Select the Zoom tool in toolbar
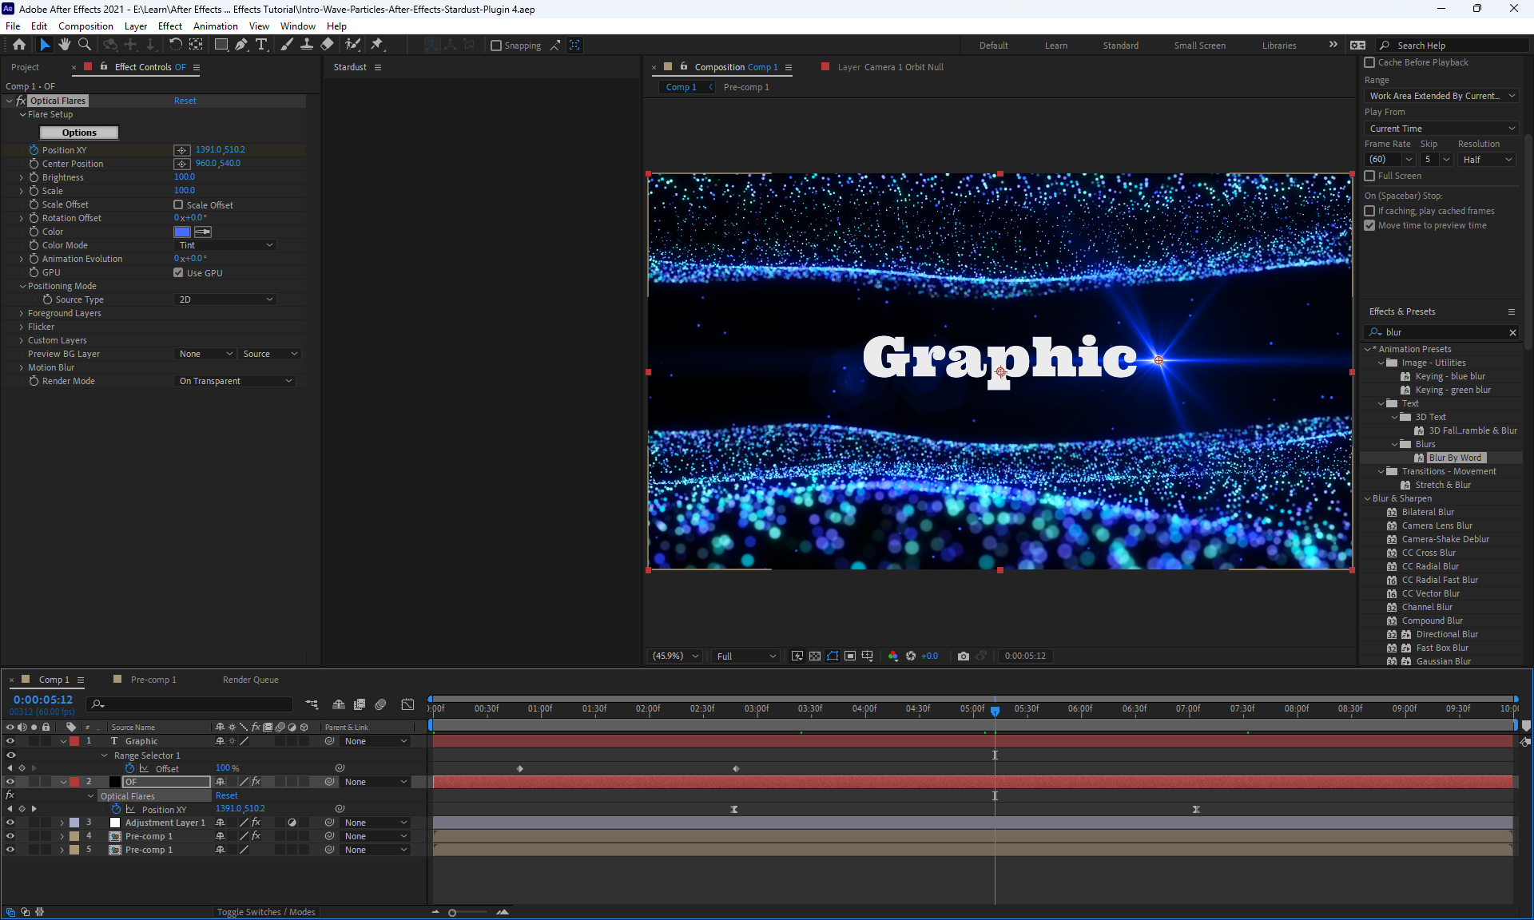 pyautogui.click(x=84, y=45)
